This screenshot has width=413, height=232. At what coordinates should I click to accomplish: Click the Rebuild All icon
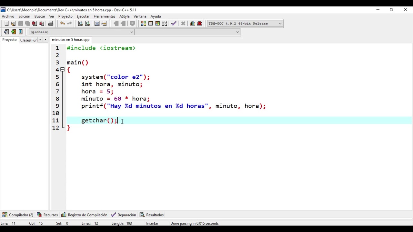click(165, 23)
